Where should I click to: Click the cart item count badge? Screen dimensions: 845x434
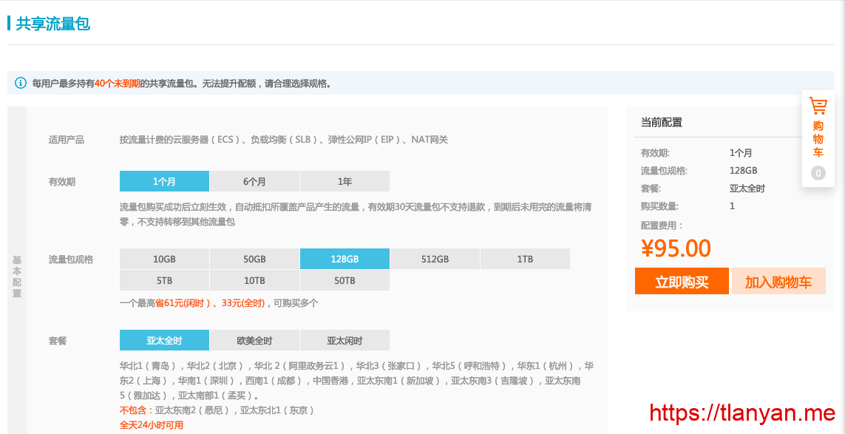tap(818, 174)
